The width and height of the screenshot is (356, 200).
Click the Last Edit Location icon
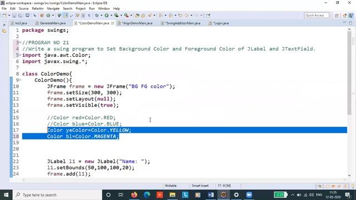coord(180,16)
